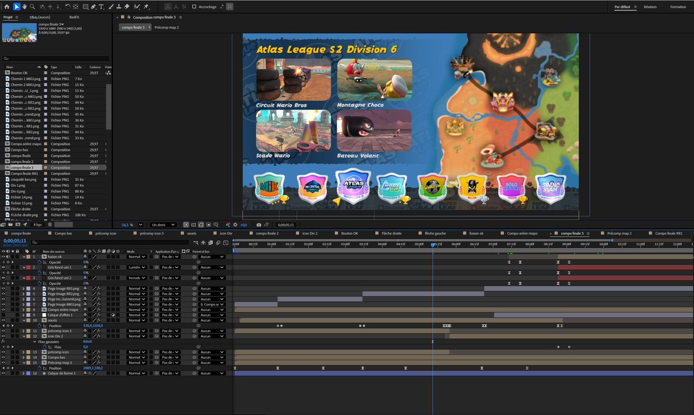Open blend mode dropdown for Gris foncé uni 1
Image resolution: width=694 pixels, height=415 pixels.
(x=136, y=267)
